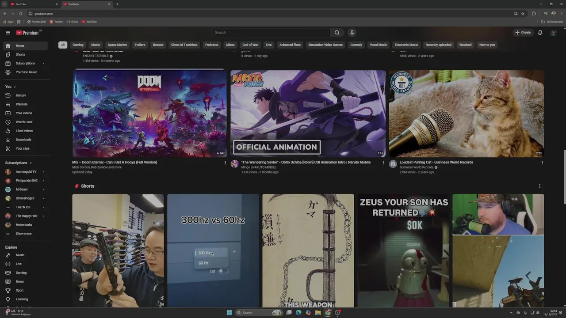
Task: Bookmark this page with star icon
Action: (523, 14)
